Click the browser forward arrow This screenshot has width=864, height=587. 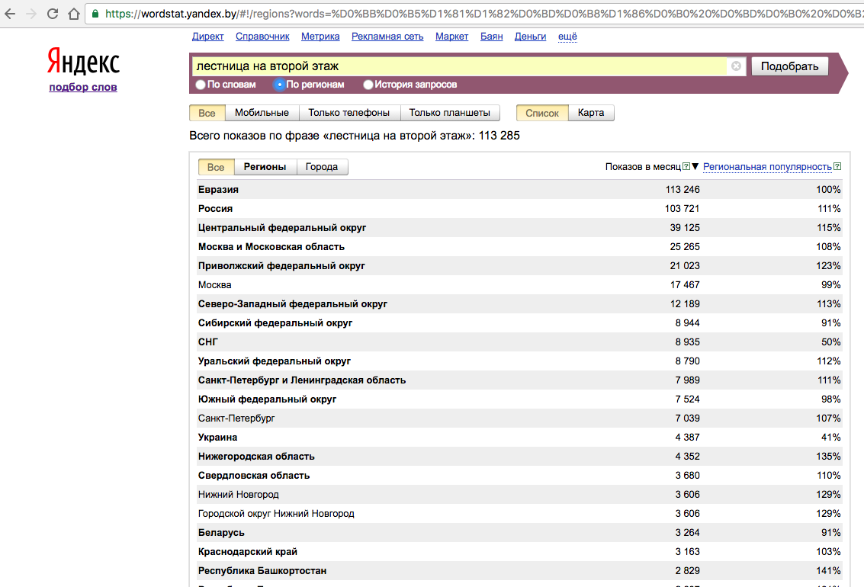[x=31, y=14]
